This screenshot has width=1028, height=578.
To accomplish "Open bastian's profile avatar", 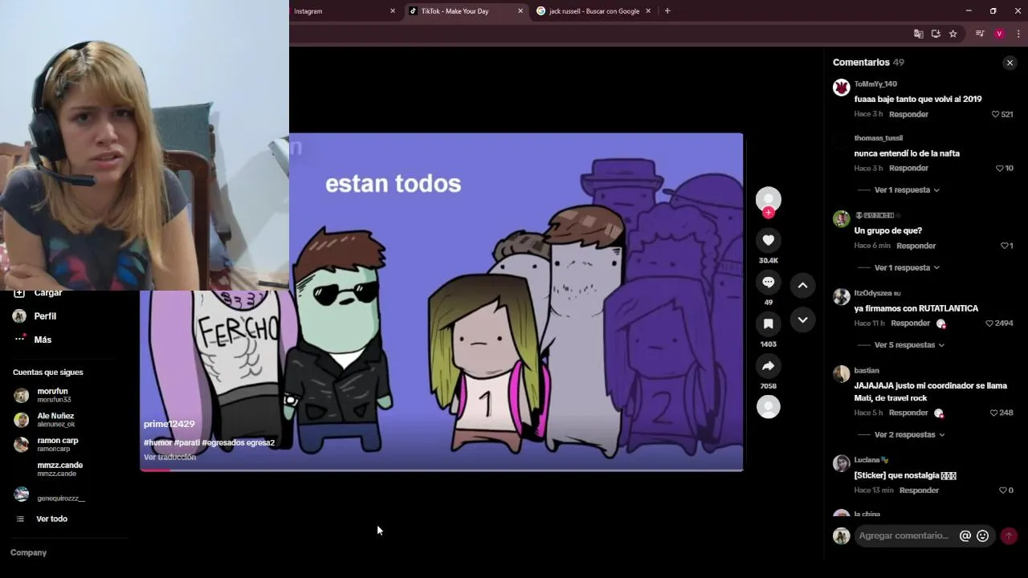I will pos(841,374).
